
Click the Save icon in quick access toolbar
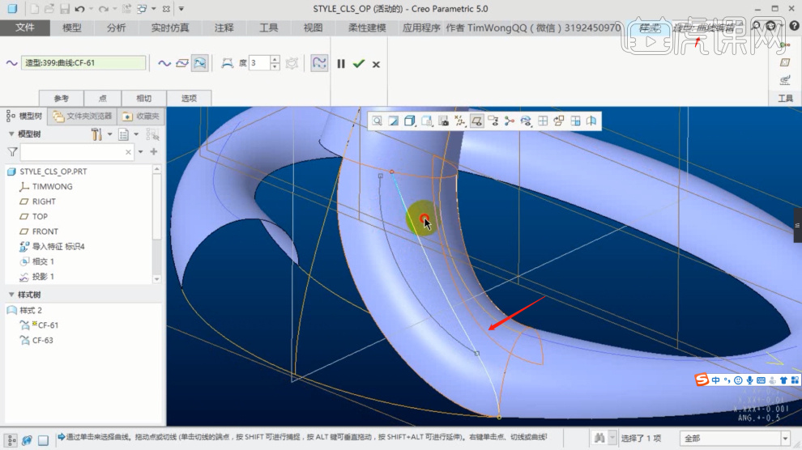63,9
